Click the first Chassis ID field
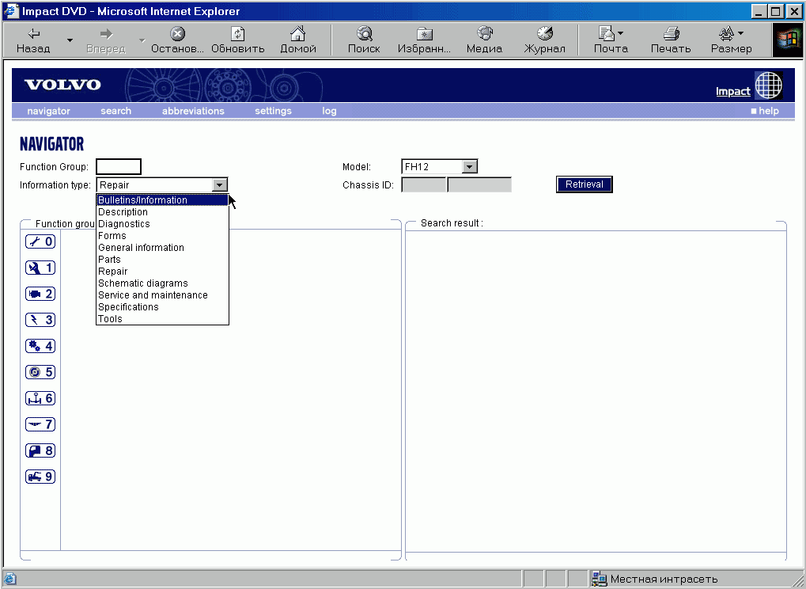Image resolution: width=806 pixels, height=589 pixels. [x=423, y=184]
